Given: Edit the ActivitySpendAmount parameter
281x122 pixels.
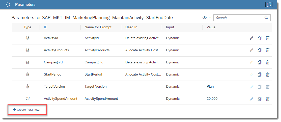Looking at the screenshot, I should point(251,99).
